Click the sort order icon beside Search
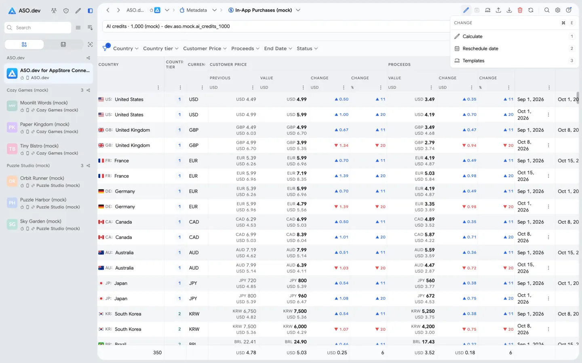 (90, 27)
